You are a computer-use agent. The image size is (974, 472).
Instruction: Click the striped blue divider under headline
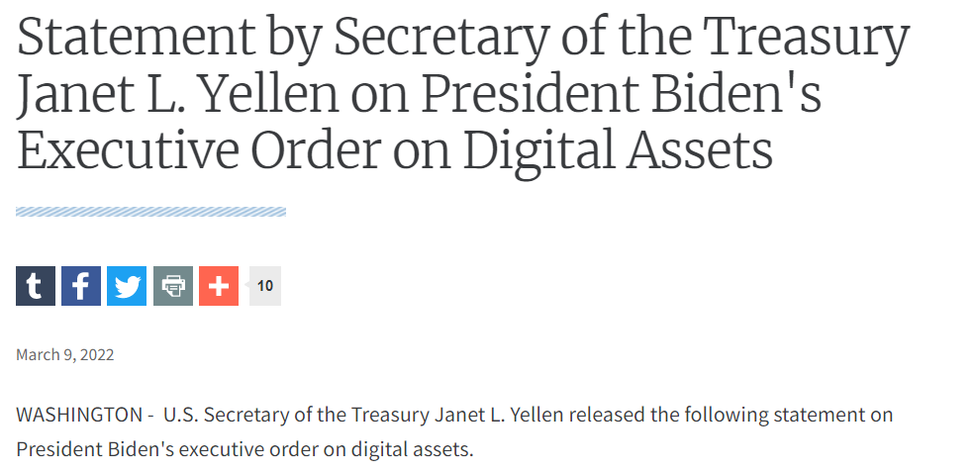[x=150, y=212]
